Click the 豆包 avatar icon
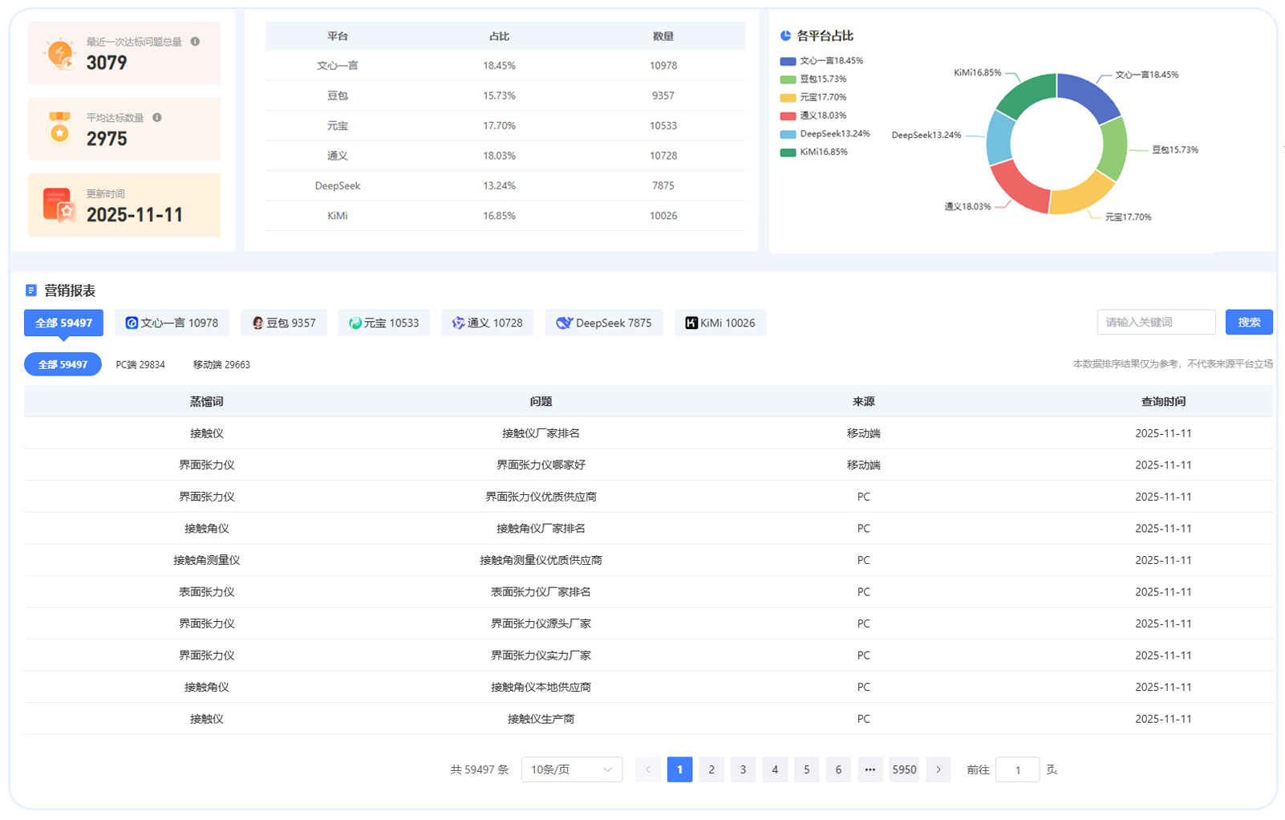 257,323
